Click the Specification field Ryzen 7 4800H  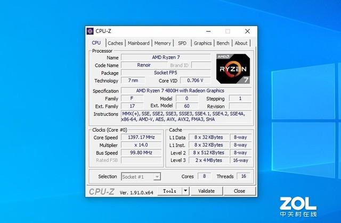pos(186,91)
